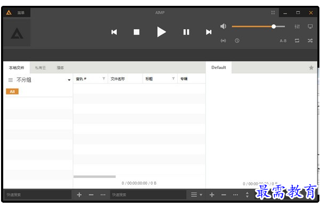Click the star favorites icon
Viewport: 321px width, 208px height.
[x=311, y=67]
